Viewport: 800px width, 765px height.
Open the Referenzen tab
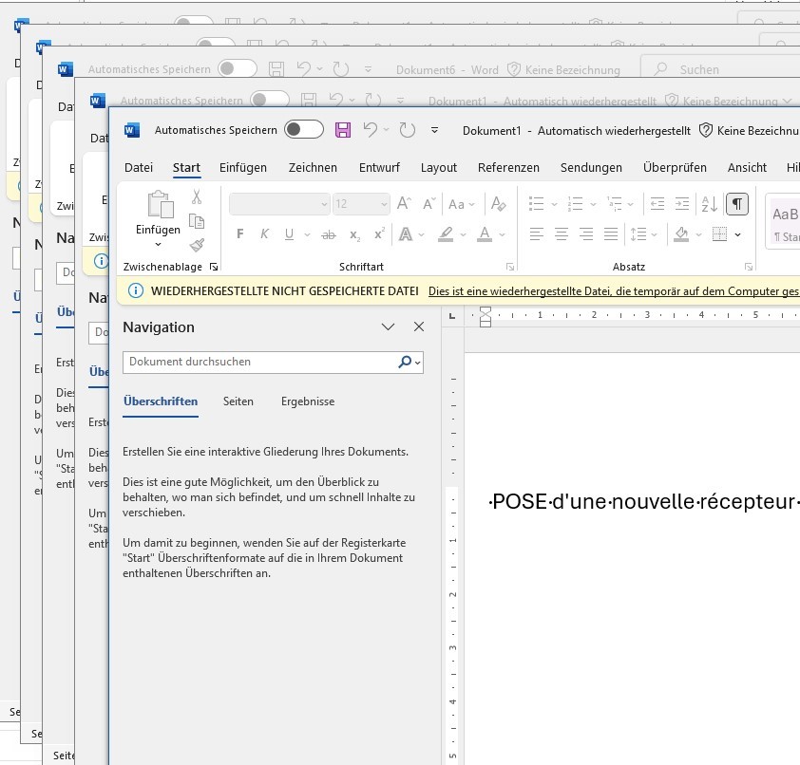(508, 168)
